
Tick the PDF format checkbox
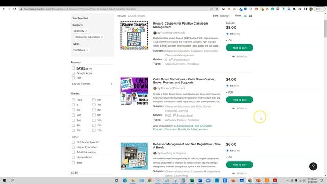pyautogui.click(x=73, y=78)
